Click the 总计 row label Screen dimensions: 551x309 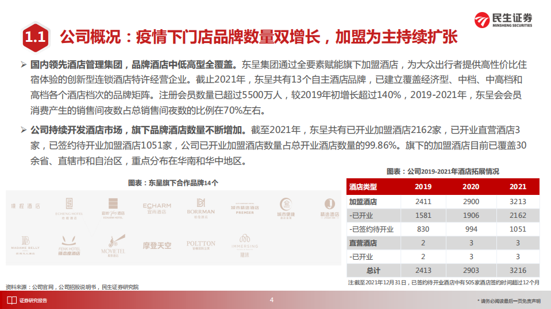pos(373,271)
